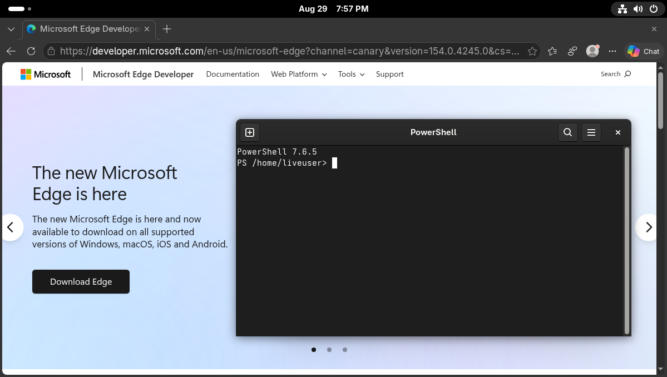
Task: Click the page scroll down arrow
Action: click(x=661, y=369)
